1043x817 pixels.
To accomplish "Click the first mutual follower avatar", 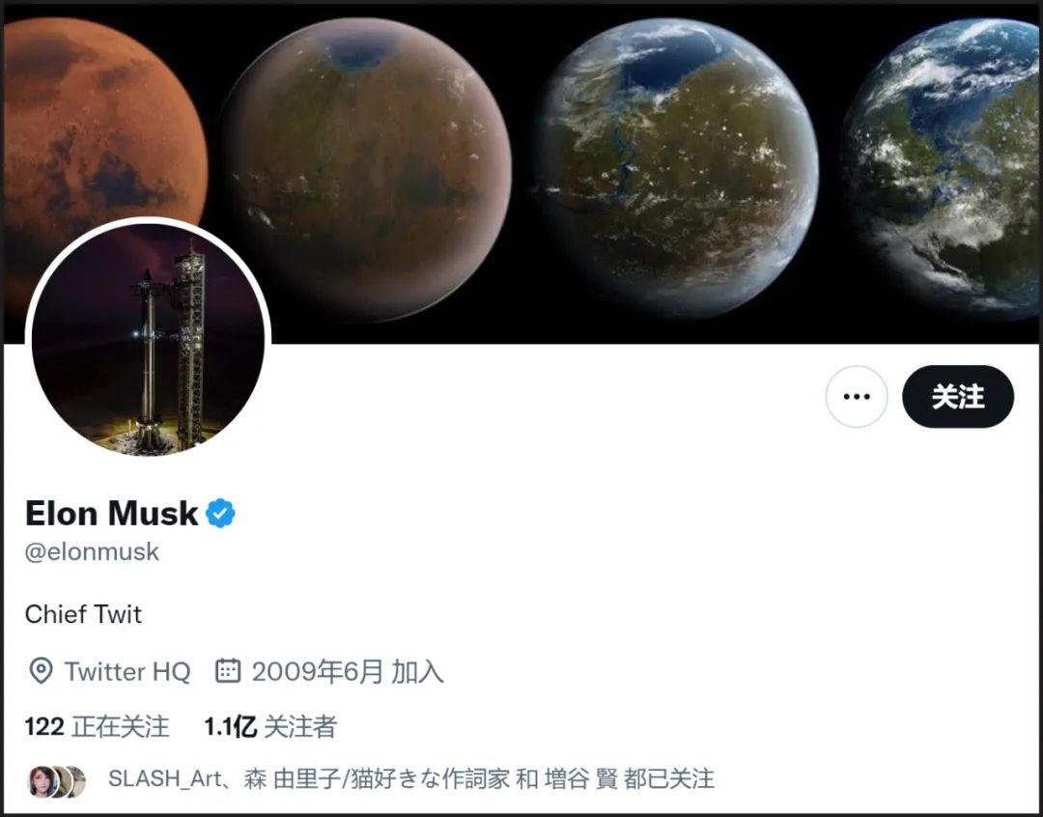I will tap(41, 781).
